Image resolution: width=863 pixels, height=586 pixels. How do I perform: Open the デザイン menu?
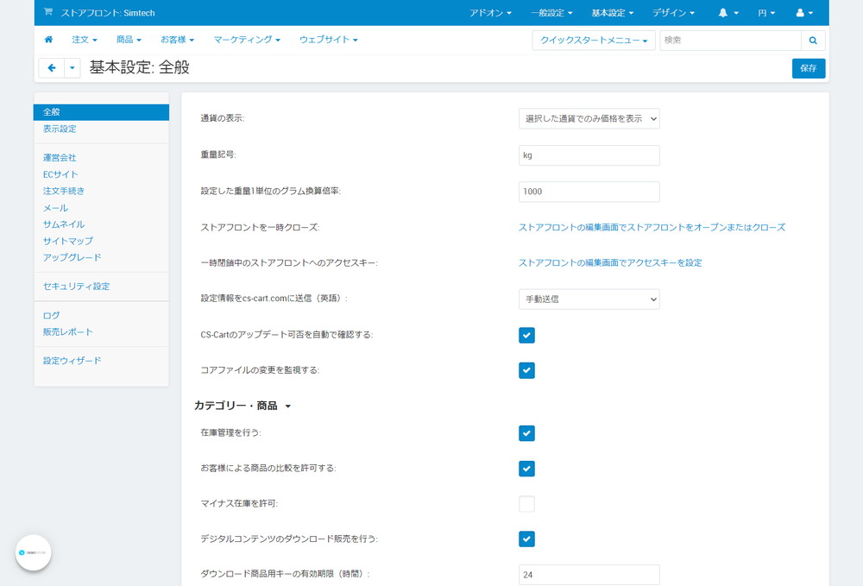(x=673, y=13)
